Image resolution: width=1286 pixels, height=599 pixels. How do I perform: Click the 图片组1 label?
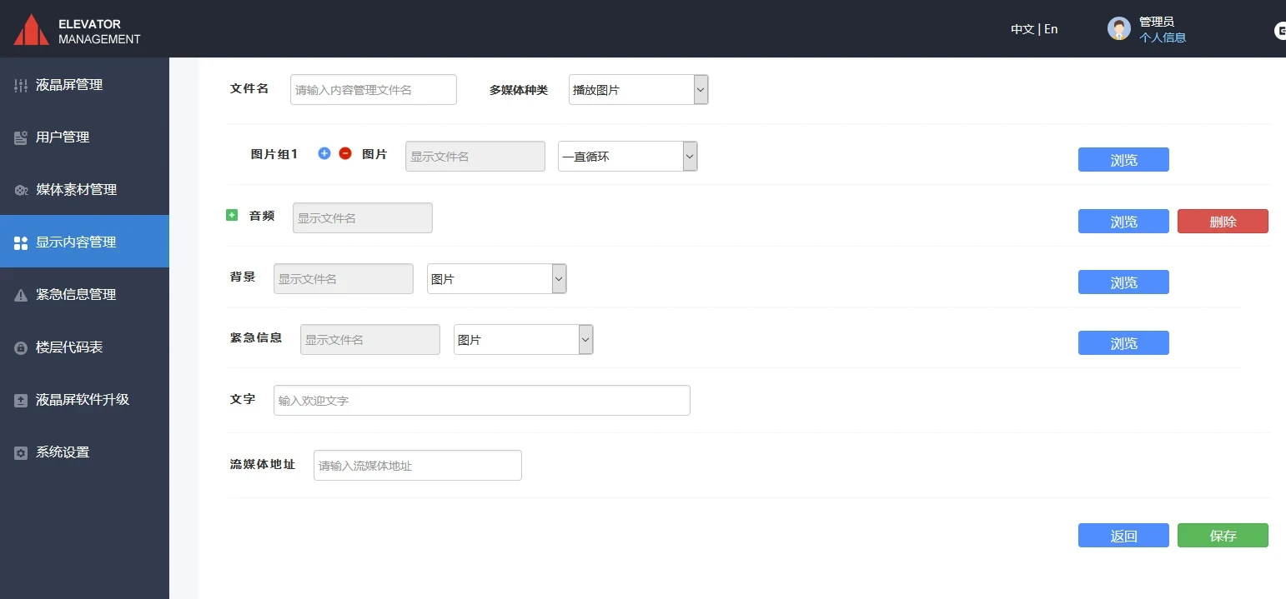click(274, 154)
